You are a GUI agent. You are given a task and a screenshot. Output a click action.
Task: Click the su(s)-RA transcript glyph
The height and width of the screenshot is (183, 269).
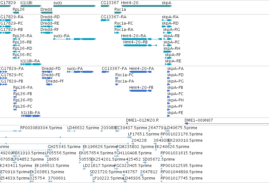coord(75,39)
